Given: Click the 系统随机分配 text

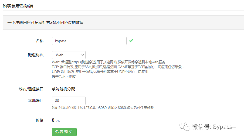Looking at the screenshot, I should tap(63, 89).
